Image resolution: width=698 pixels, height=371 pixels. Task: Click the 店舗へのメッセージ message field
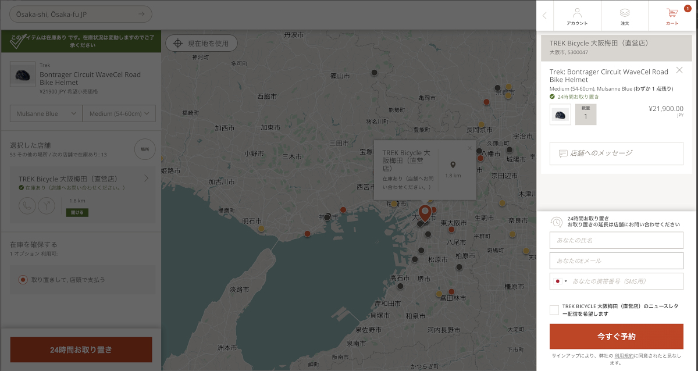pyautogui.click(x=617, y=154)
